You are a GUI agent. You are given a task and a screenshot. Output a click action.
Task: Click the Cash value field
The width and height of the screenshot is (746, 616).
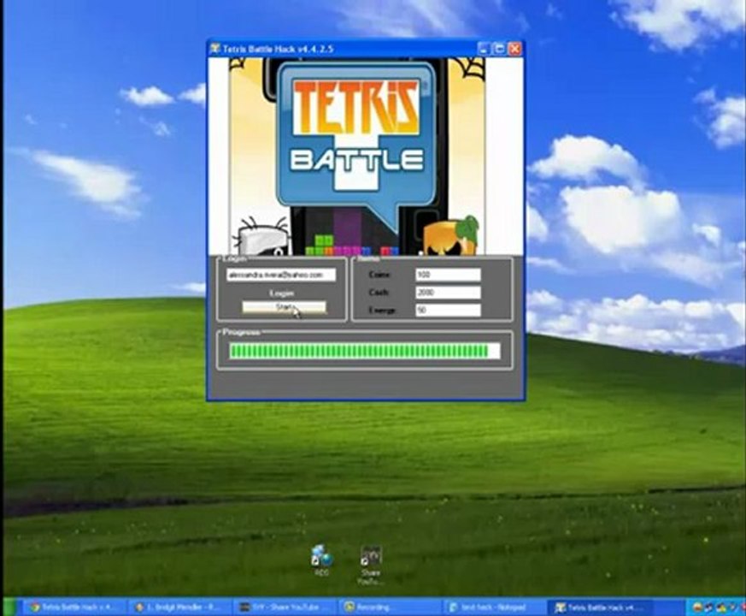(x=448, y=292)
